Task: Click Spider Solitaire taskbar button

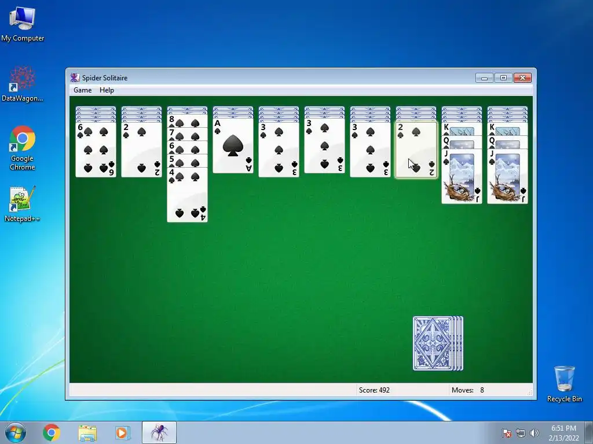Action: (159, 432)
